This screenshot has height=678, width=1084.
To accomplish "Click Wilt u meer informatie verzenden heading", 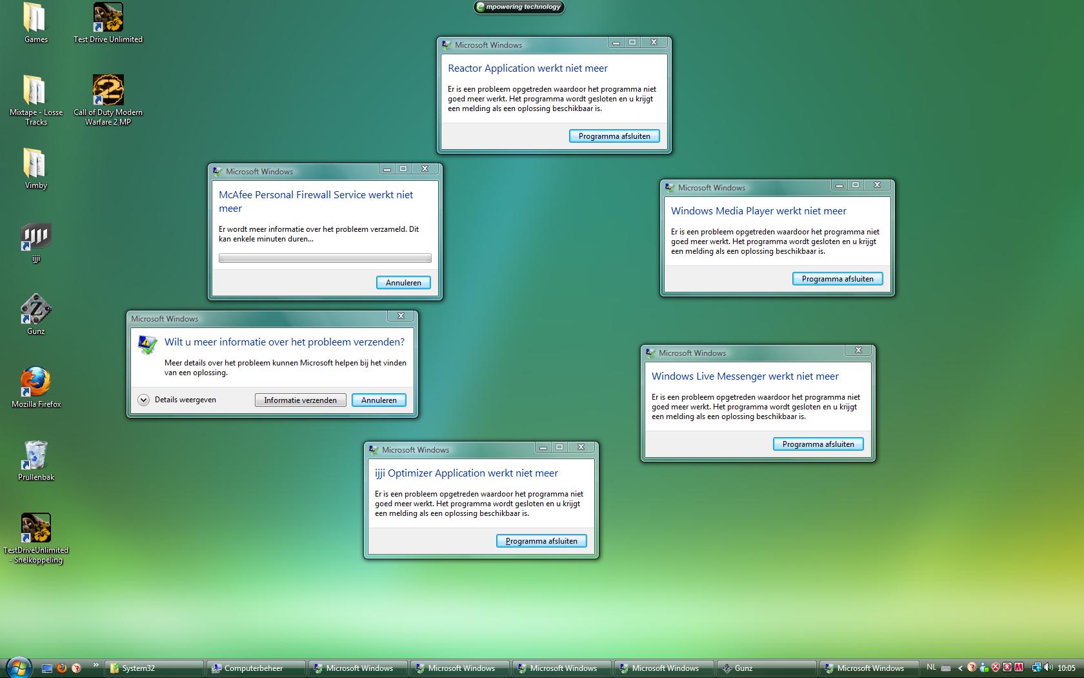I will point(285,342).
